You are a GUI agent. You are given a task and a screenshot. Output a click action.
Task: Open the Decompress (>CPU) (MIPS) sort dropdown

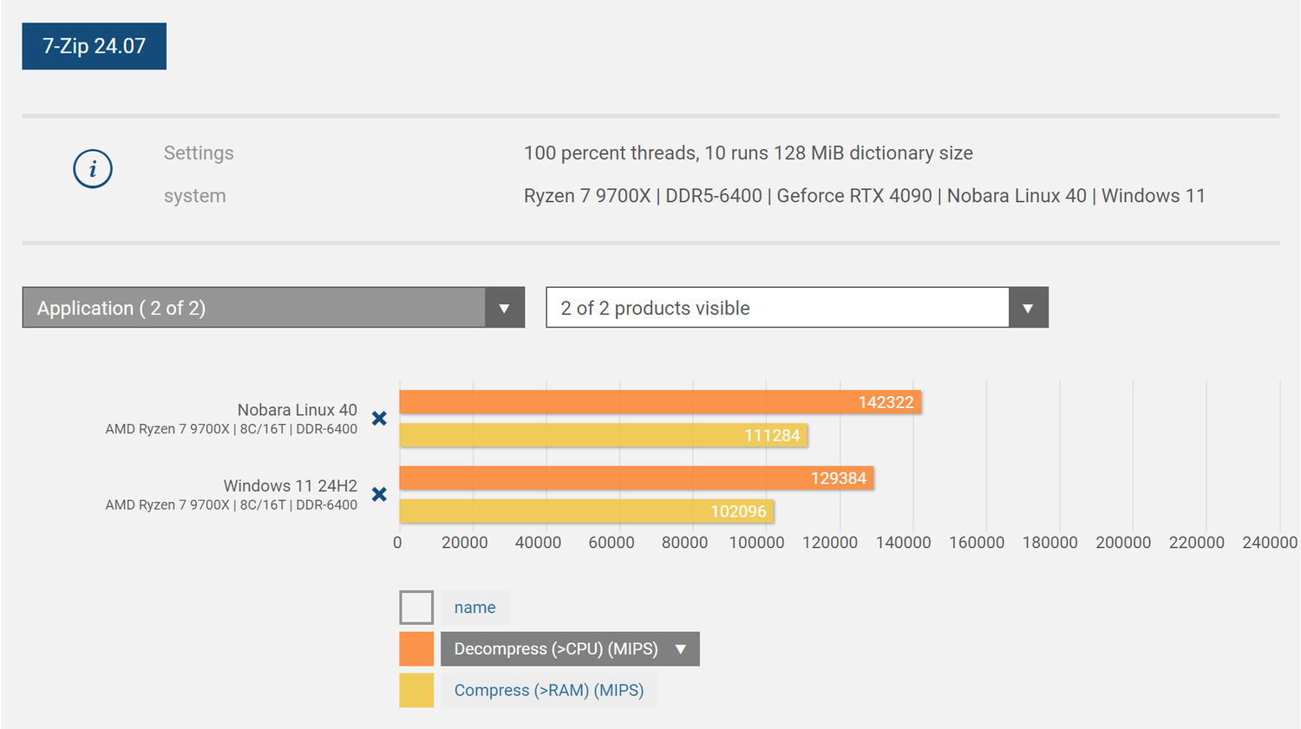(569, 649)
